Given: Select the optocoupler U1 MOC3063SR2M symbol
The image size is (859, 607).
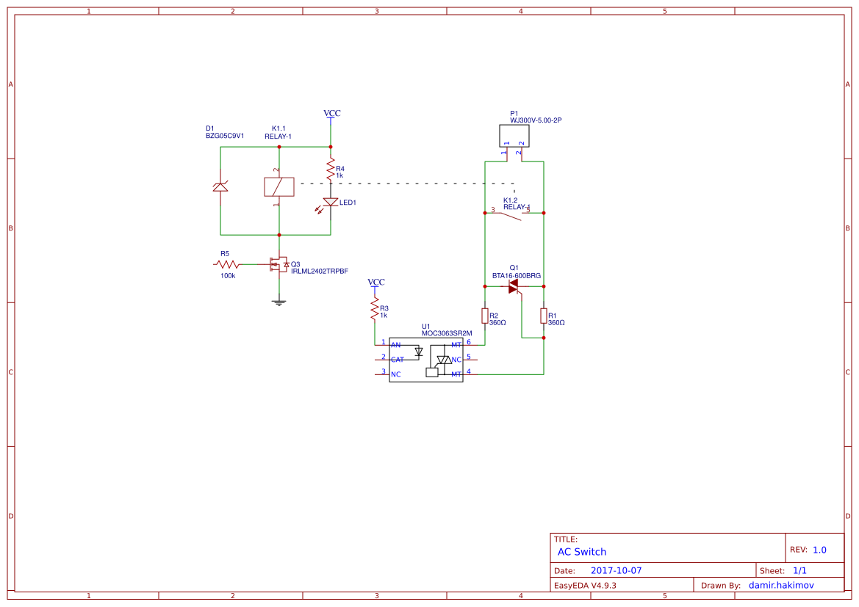Looking at the screenshot, I should tap(428, 359).
